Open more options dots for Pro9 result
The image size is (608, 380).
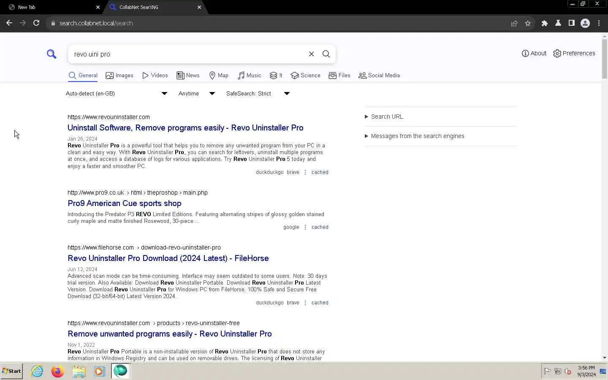point(305,227)
